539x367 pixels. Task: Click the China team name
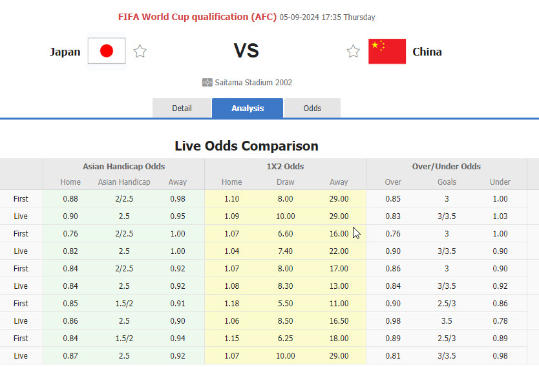click(427, 52)
